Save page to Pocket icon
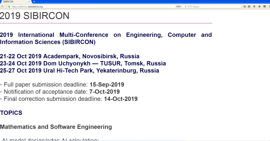 coord(264,7)
